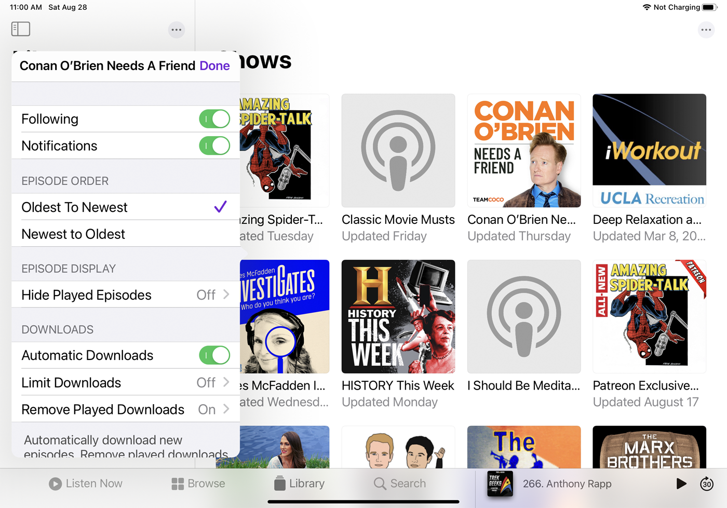This screenshot has width=727, height=508.
Task: Tap Done to close settings
Action: pos(214,66)
